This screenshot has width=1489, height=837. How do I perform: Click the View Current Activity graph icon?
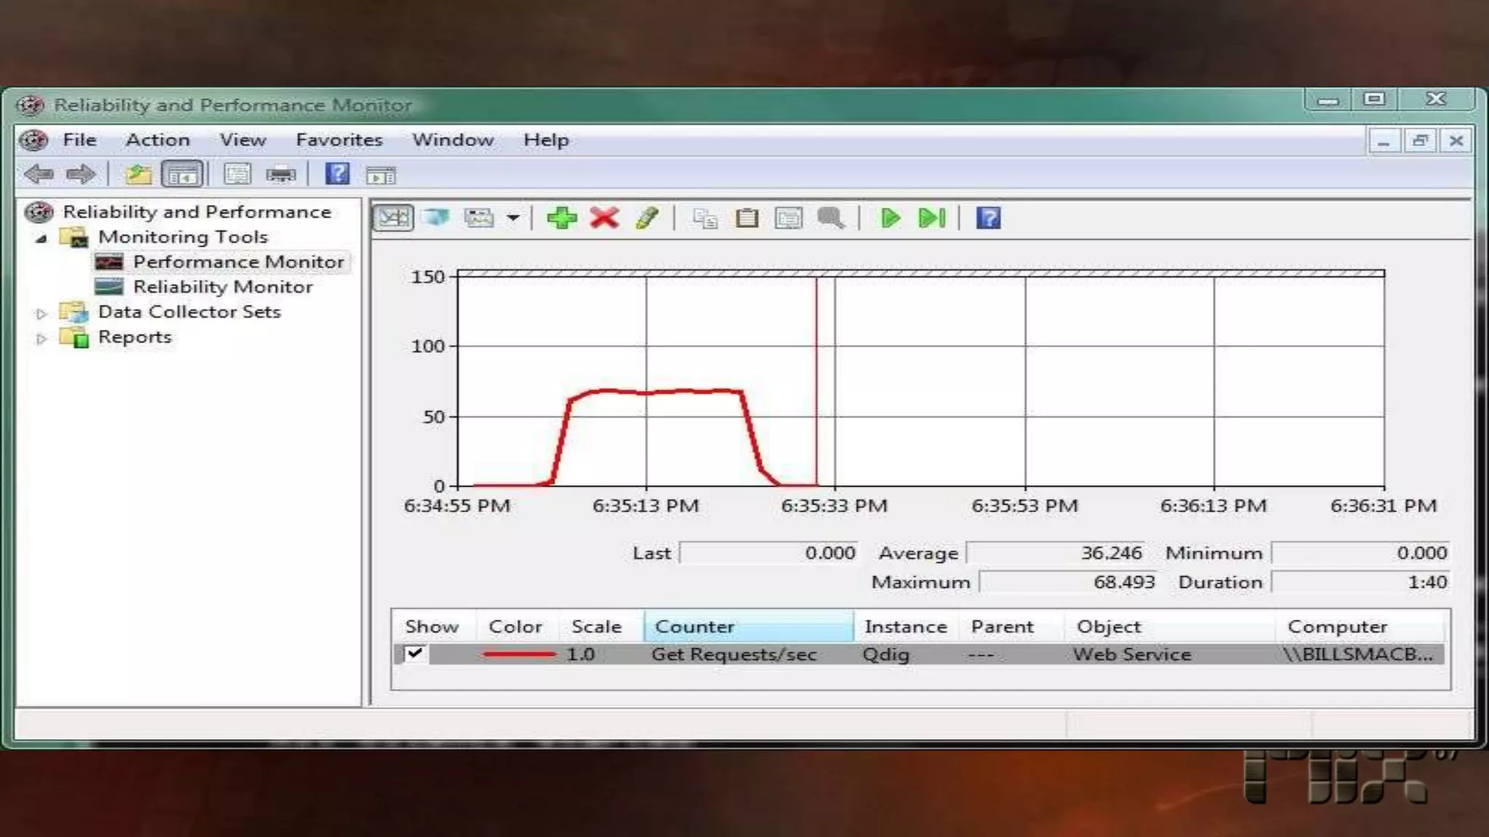coord(393,218)
